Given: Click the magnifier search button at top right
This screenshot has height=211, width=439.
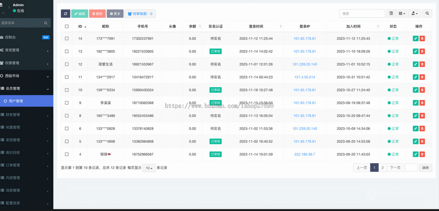Looking at the screenshot, I should click(427, 14).
